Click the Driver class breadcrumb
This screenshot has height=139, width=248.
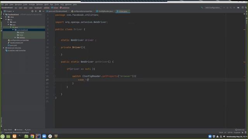point(55,8)
